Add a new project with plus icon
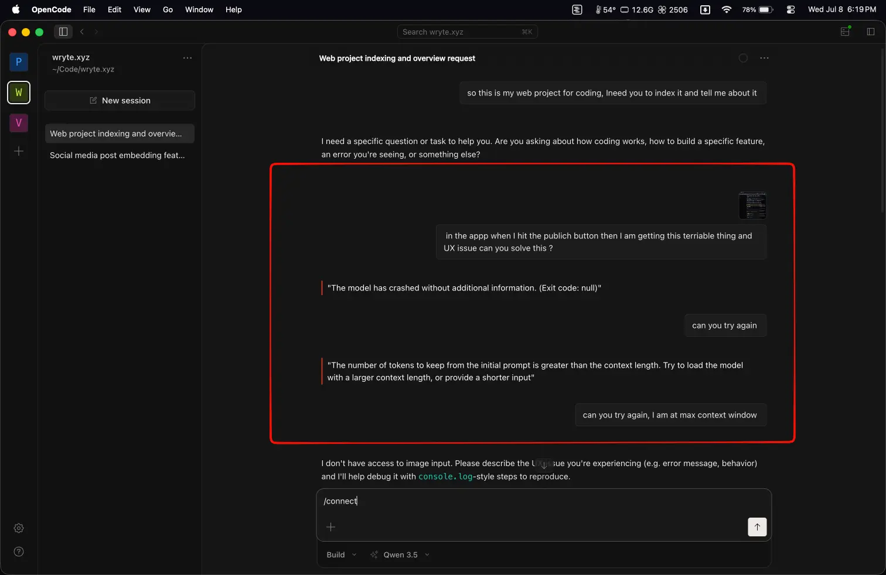The height and width of the screenshot is (575, 886). pyautogui.click(x=19, y=151)
